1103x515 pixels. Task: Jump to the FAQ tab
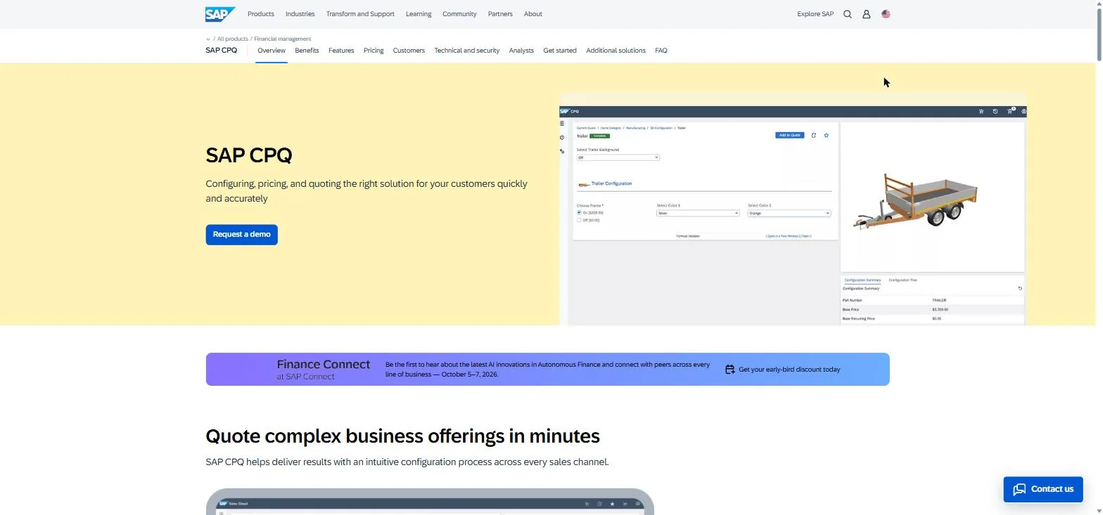click(661, 51)
